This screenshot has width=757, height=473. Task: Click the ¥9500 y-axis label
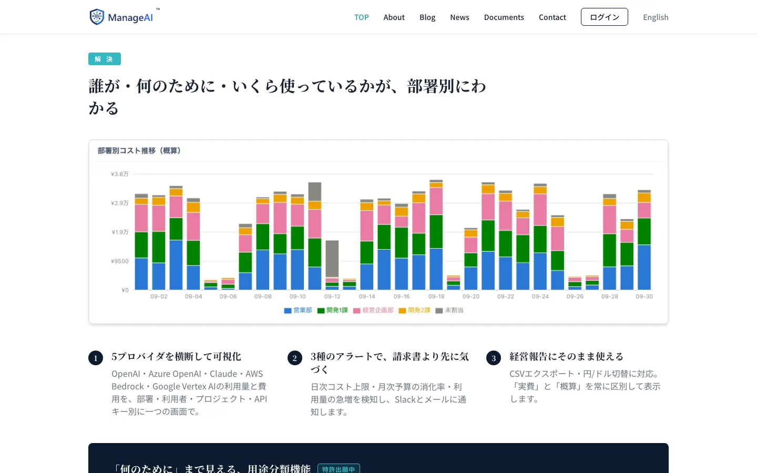click(x=120, y=261)
